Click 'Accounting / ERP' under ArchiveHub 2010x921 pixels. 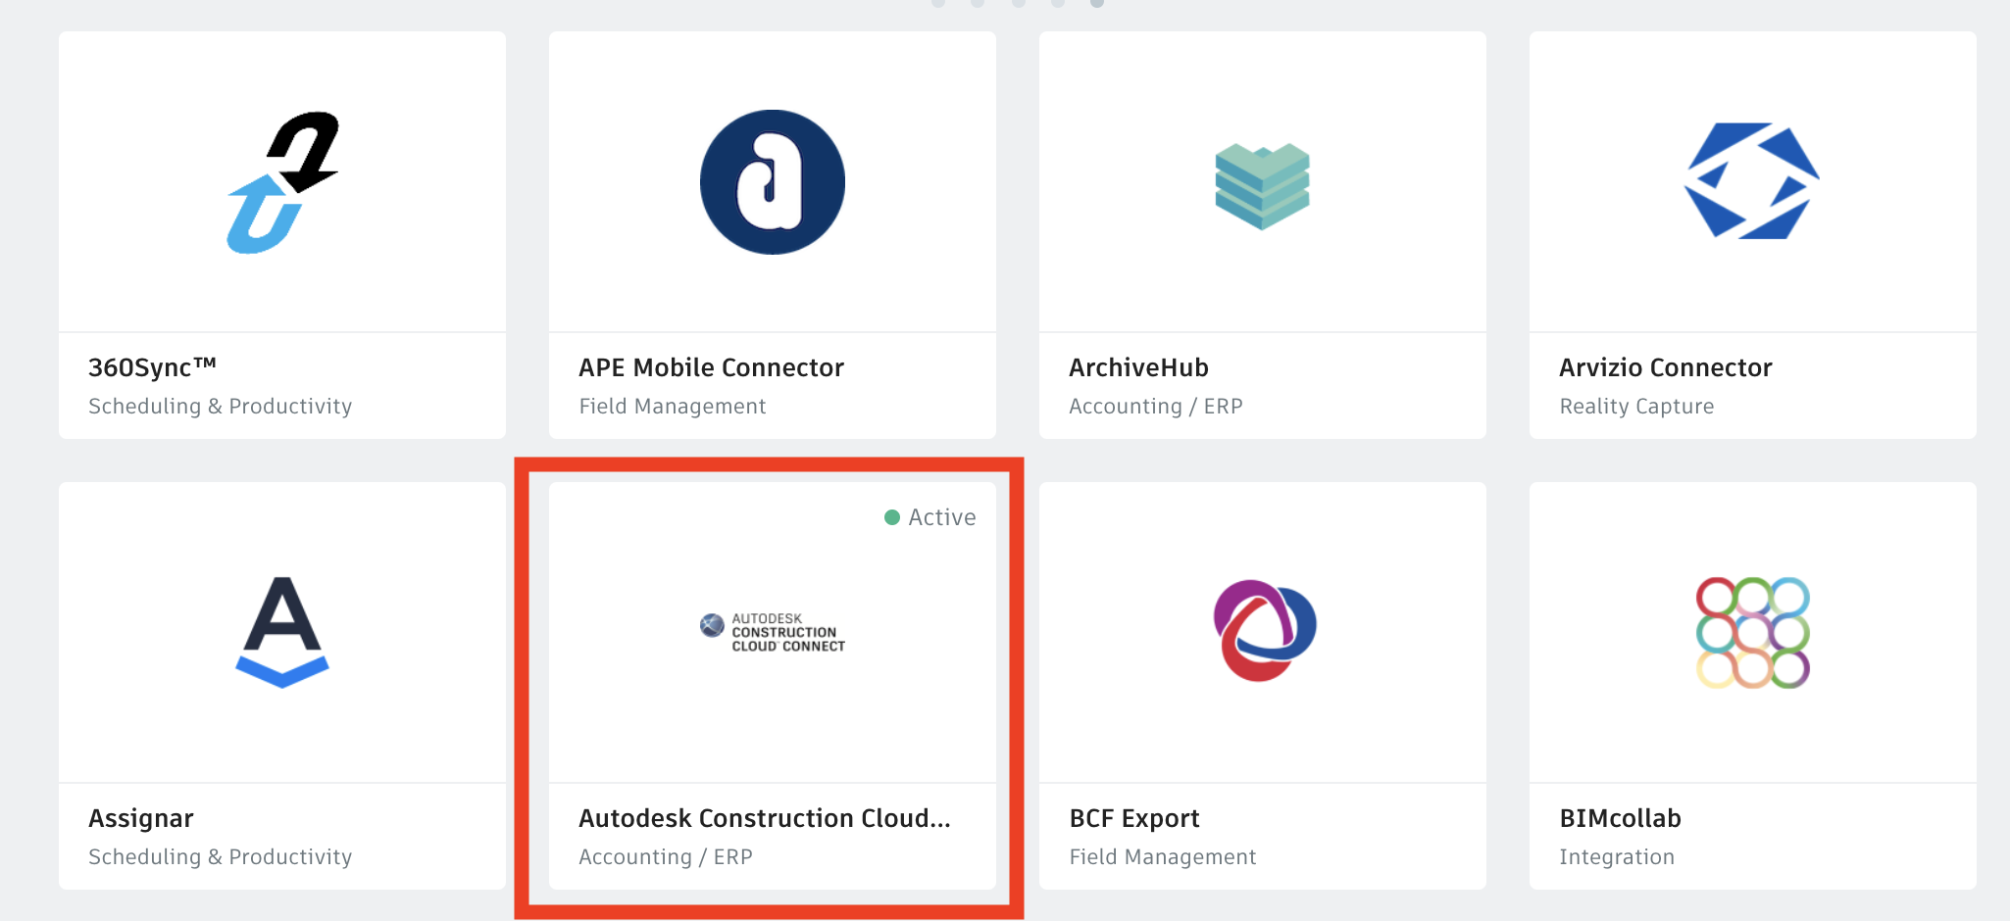click(1155, 406)
